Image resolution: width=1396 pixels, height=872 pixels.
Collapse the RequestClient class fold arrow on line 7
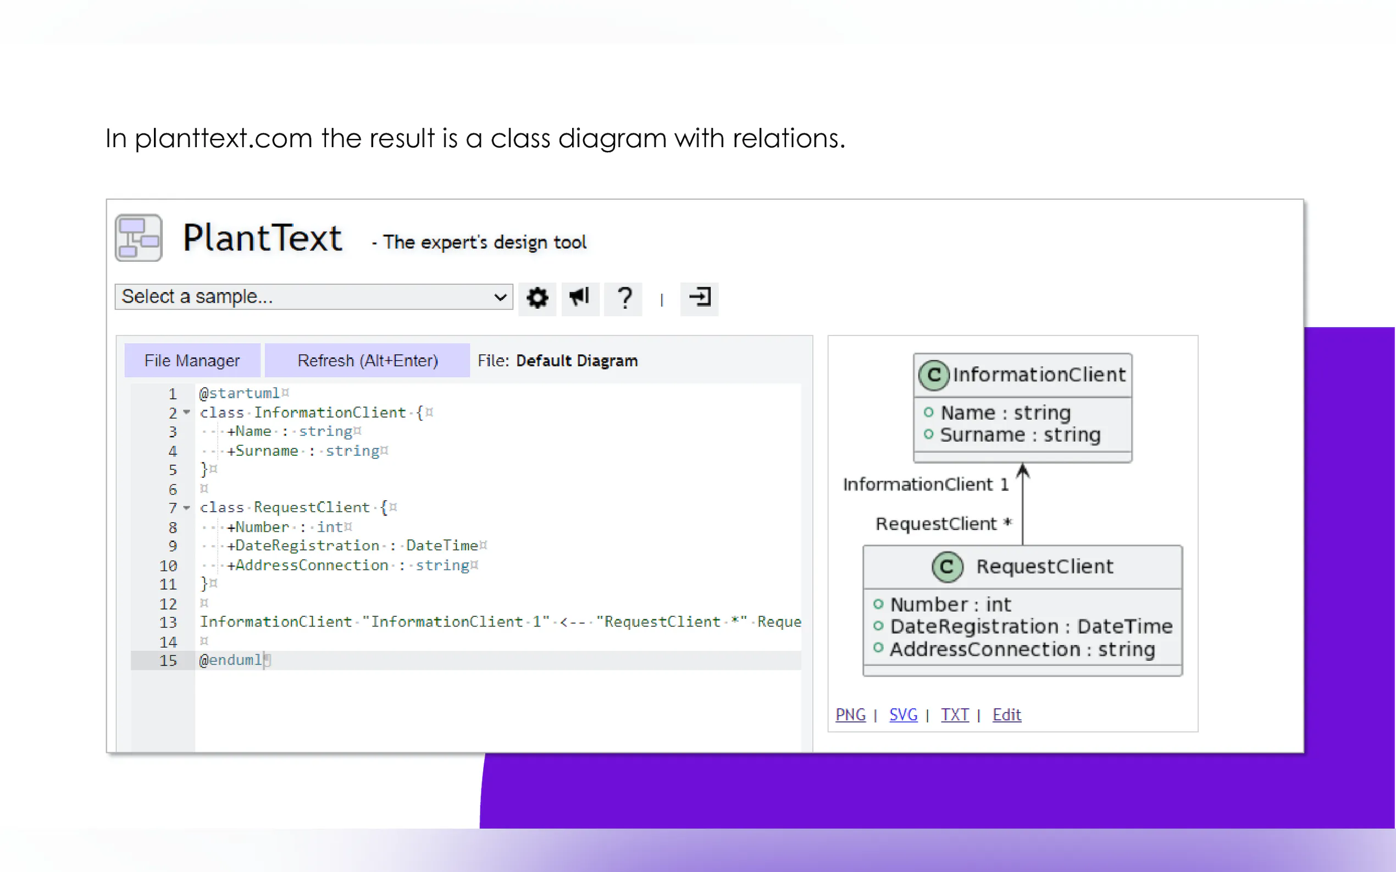[x=186, y=507]
